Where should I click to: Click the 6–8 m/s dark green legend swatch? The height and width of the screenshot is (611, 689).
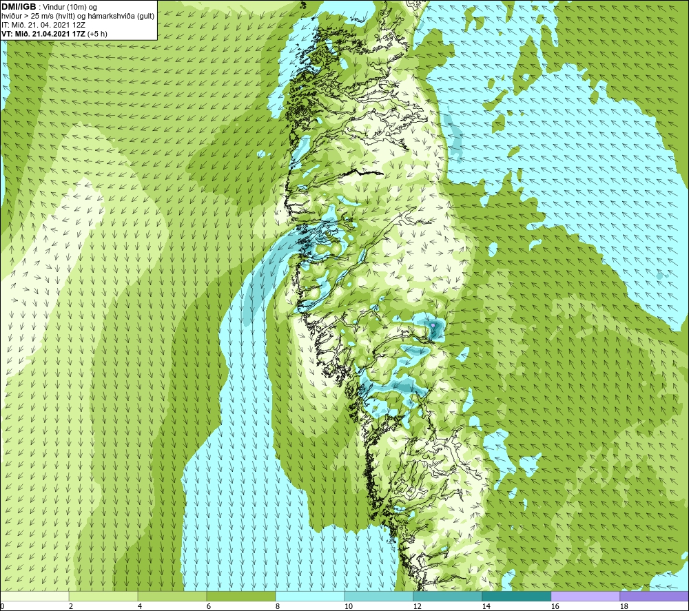pos(240,596)
